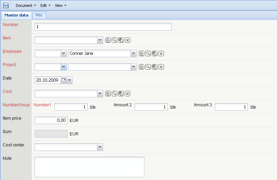Screen dimensions: 277x180
Task: Click the copy icon in Project row
Action: [x=155, y=67]
